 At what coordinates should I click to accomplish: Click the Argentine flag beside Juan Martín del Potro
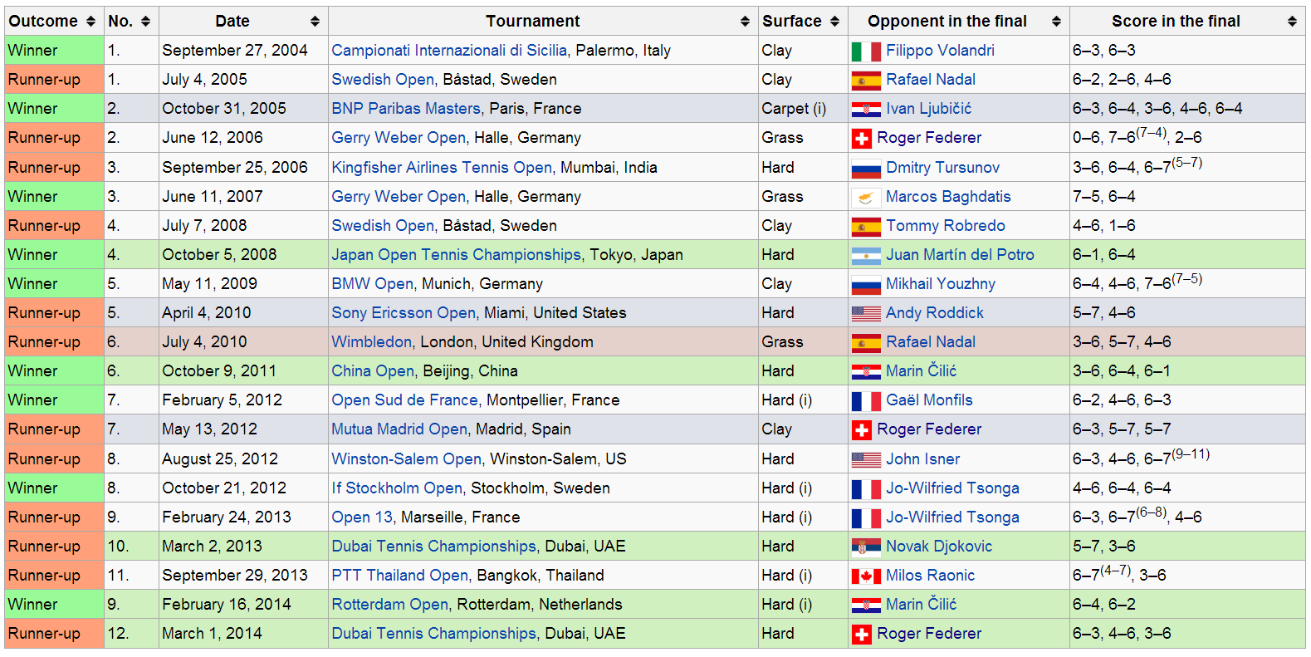coord(866,256)
